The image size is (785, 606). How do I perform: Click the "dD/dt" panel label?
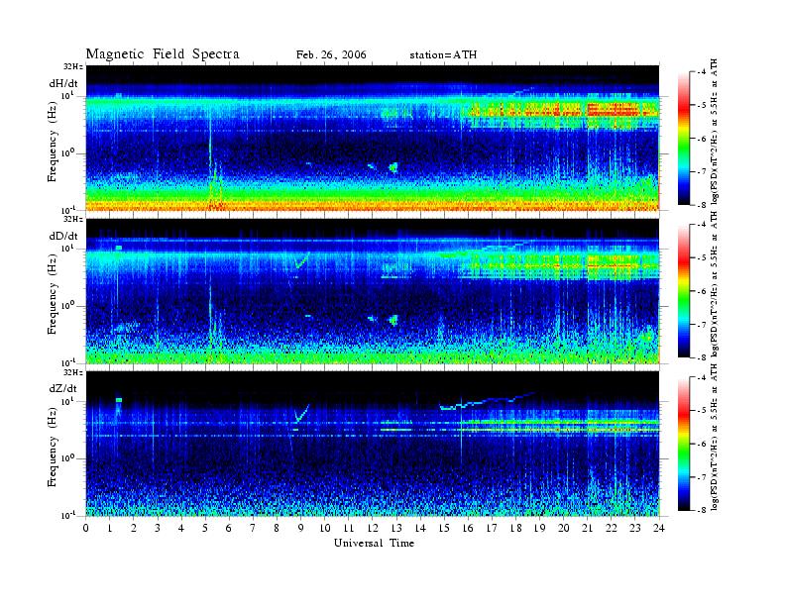pos(63,236)
